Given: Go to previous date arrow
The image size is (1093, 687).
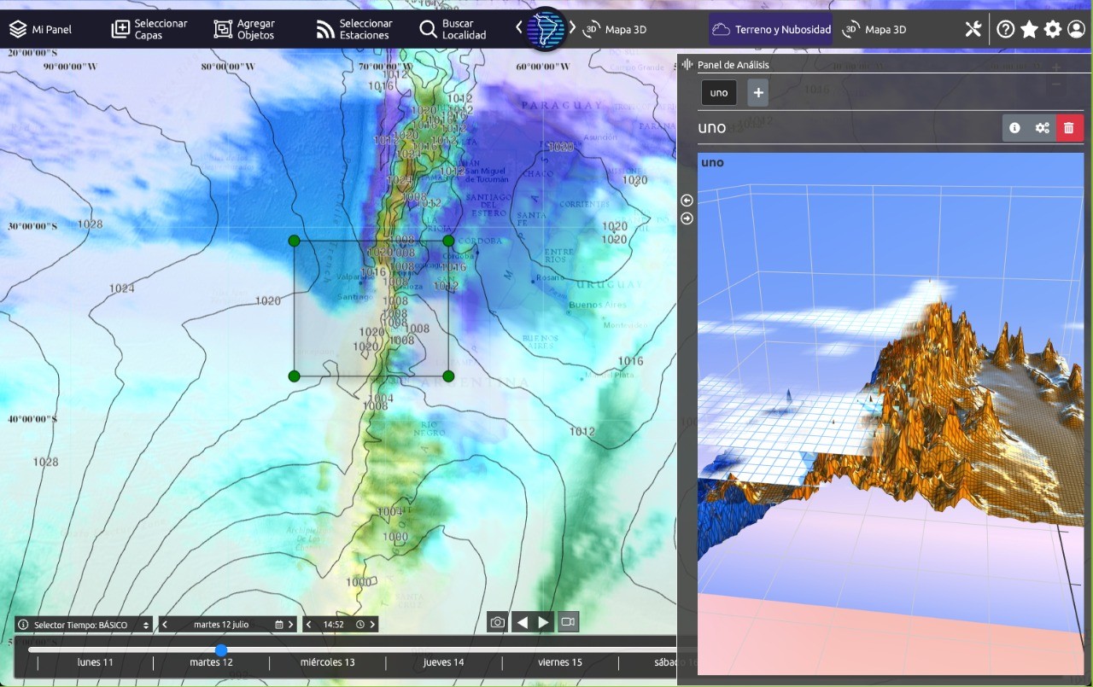Looking at the screenshot, I should coord(165,625).
